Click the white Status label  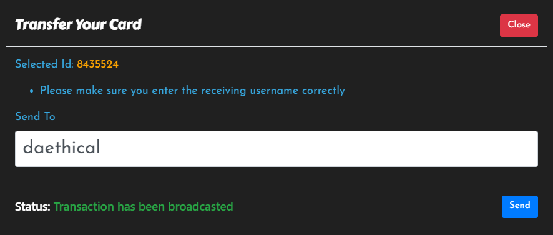pos(33,206)
